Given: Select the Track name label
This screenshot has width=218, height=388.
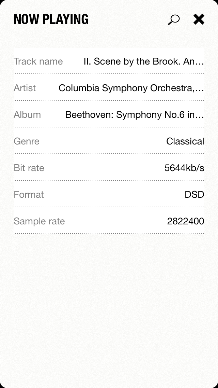Looking at the screenshot, I should click(x=38, y=61).
